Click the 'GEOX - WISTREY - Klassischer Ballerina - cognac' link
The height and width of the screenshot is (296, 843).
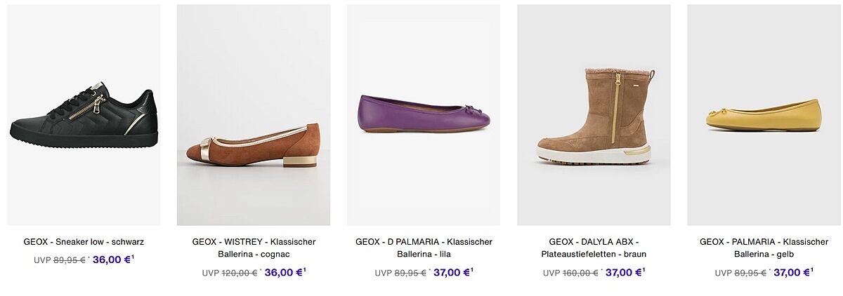[x=254, y=248]
